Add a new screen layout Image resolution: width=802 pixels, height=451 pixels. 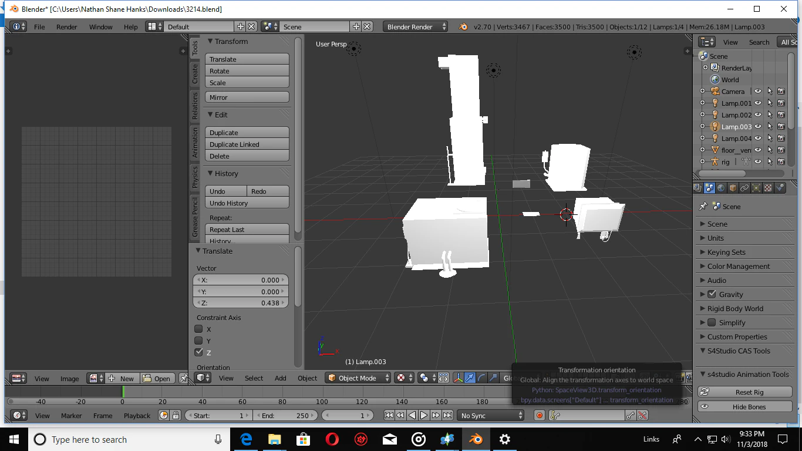(240, 26)
